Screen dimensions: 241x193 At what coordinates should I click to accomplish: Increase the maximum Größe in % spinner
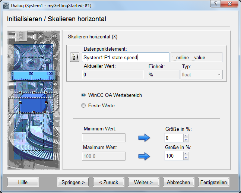(186, 154)
